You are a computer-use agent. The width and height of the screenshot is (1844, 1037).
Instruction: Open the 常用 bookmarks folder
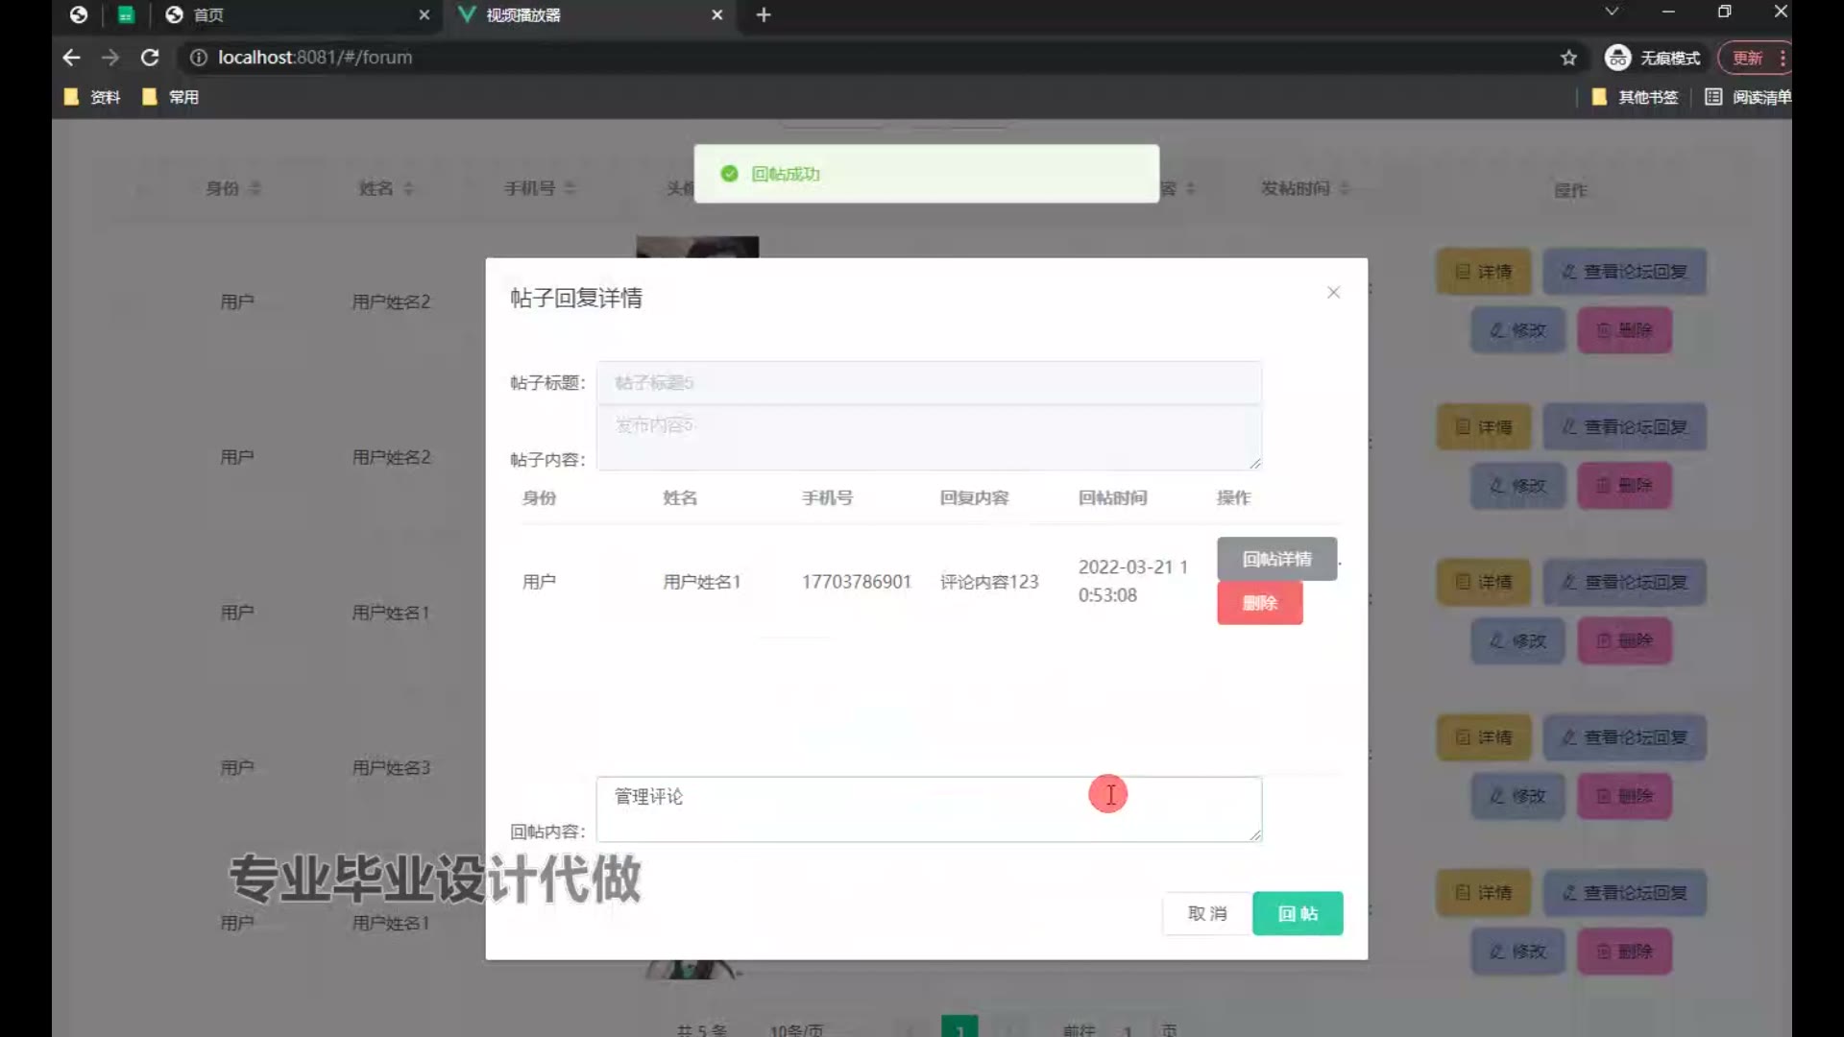click(x=171, y=97)
